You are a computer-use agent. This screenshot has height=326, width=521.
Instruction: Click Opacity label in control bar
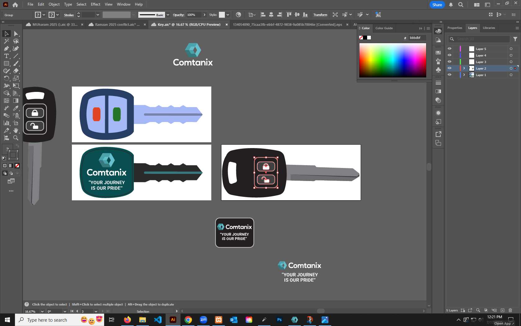(x=178, y=15)
